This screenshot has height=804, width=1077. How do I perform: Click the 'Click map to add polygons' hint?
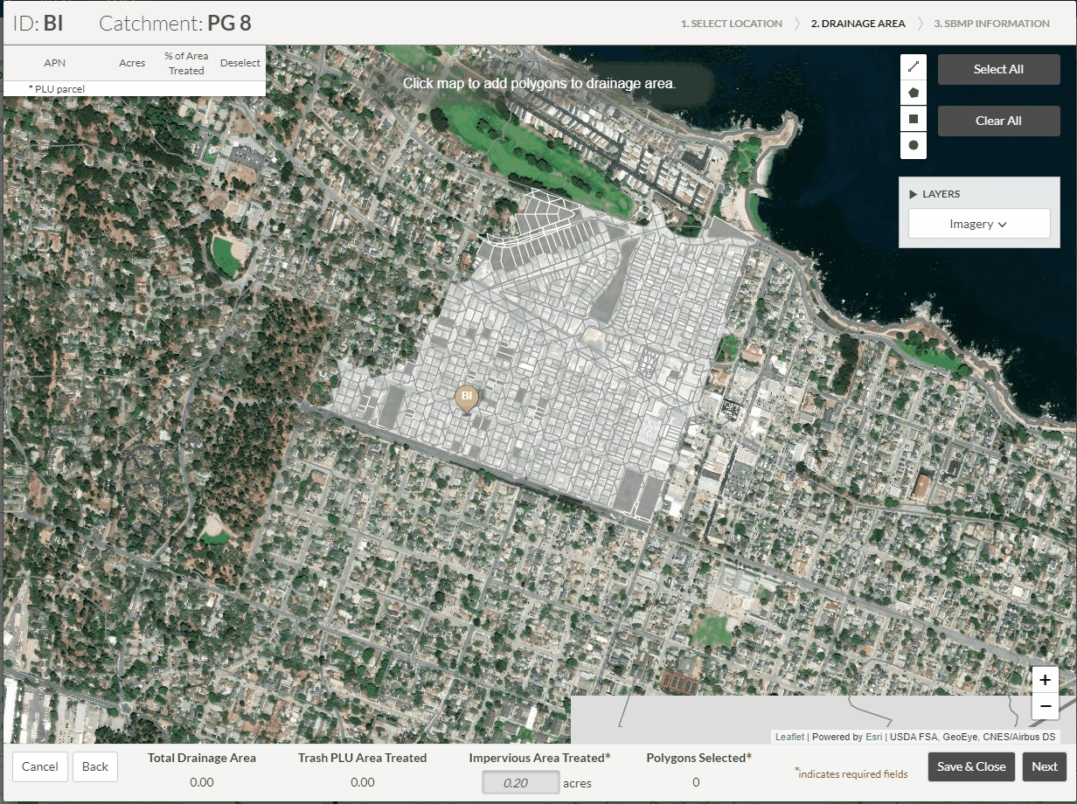click(539, 83)
